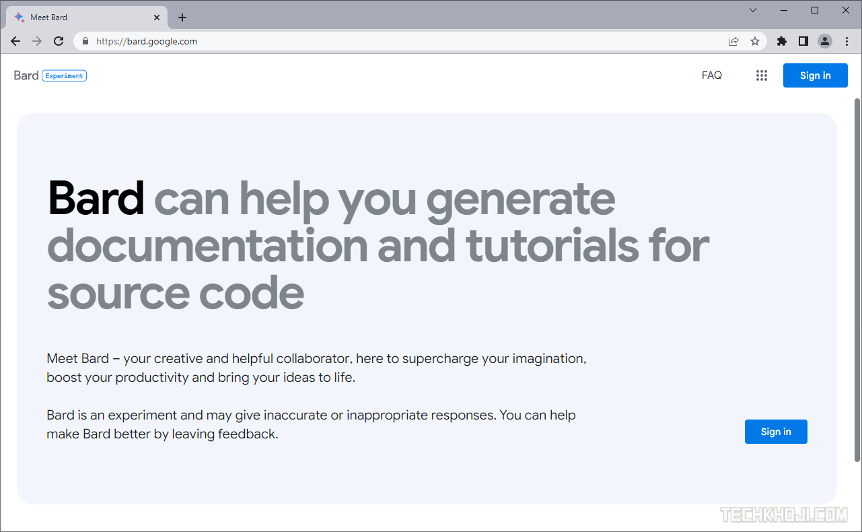Share this page using the address bar share icon
This screenshot has width=862, height=532.
733,41
